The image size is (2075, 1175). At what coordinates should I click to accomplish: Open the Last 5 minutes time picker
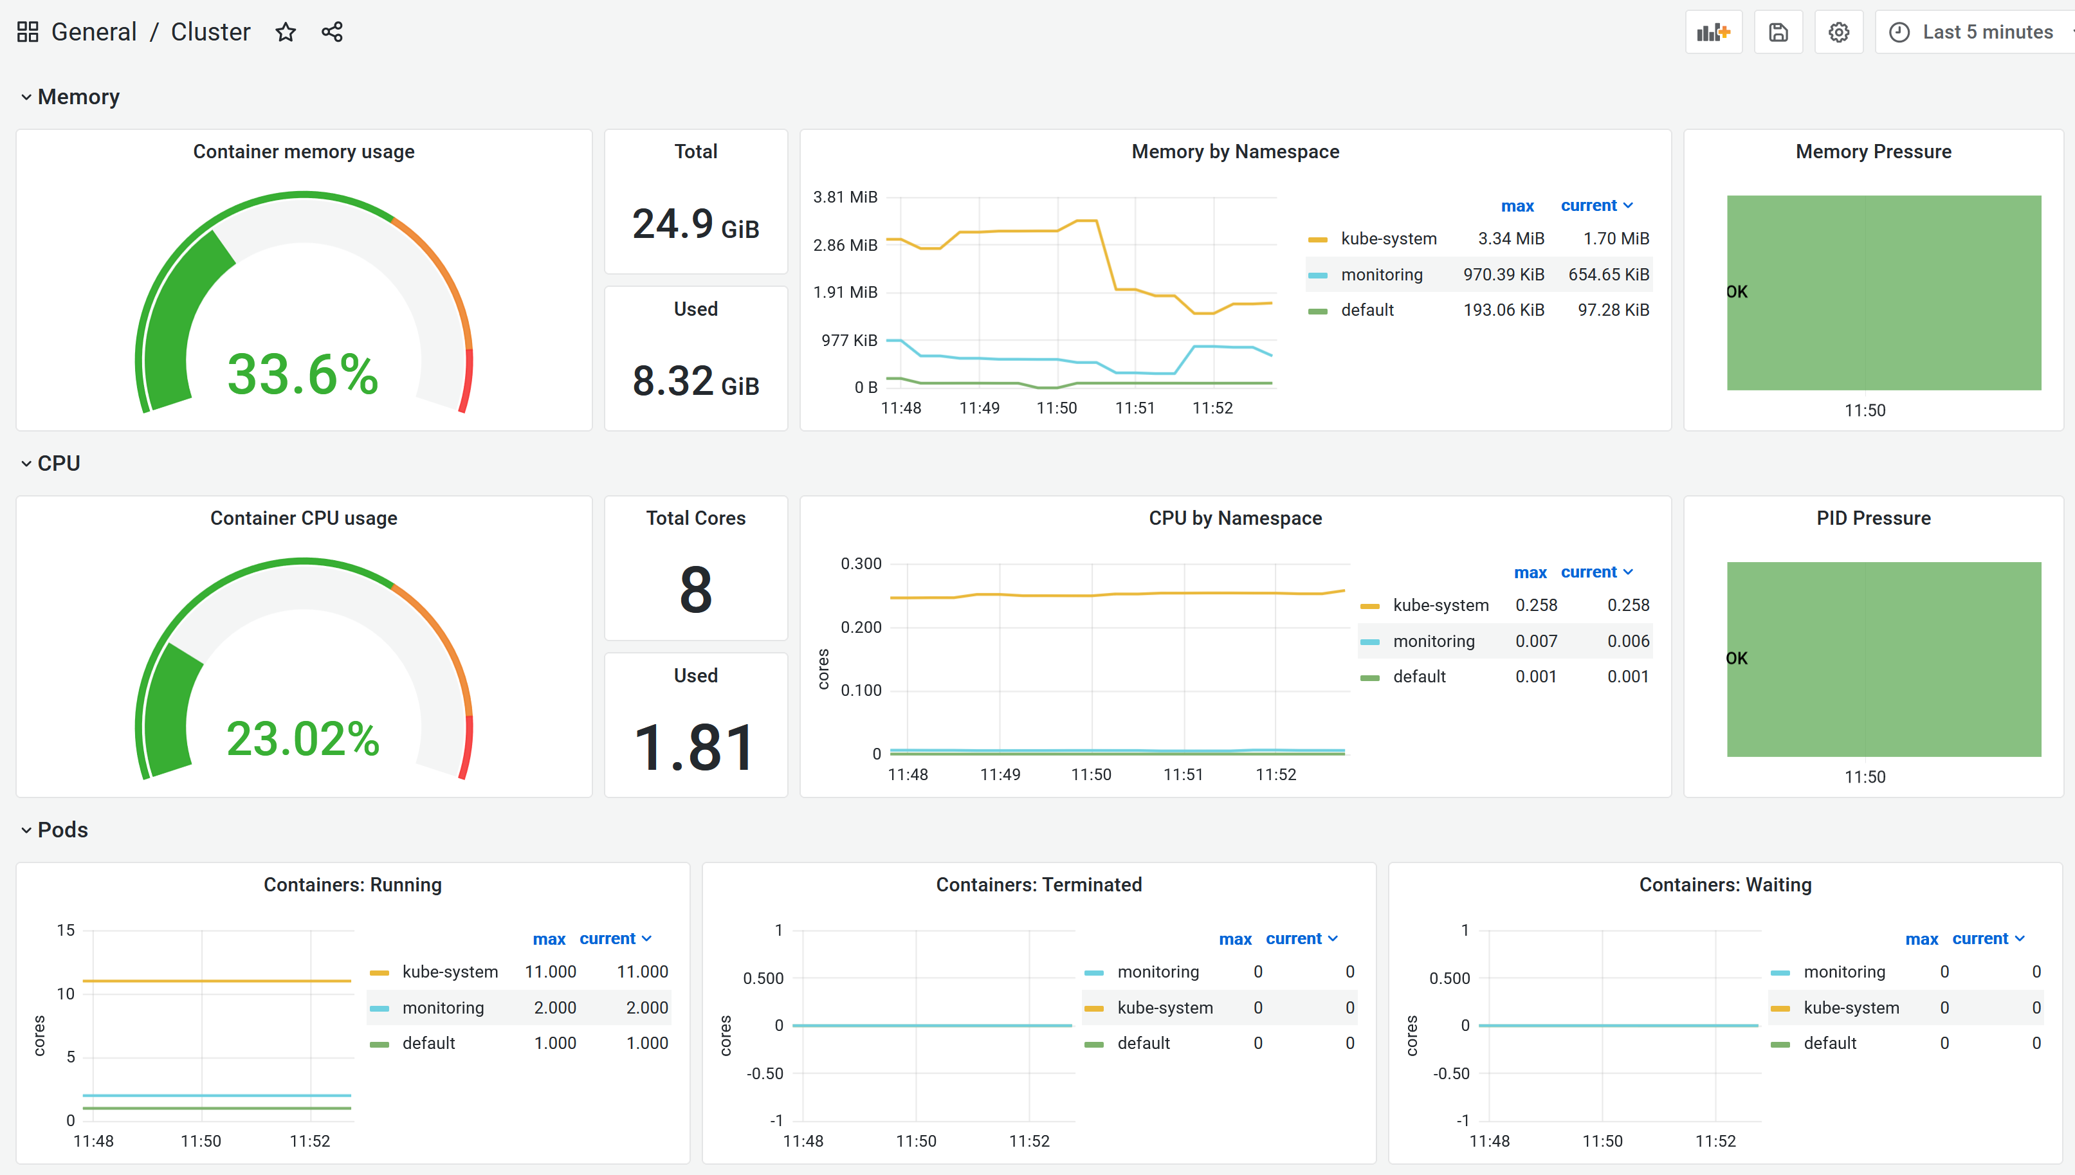[x=1976, y=32]
